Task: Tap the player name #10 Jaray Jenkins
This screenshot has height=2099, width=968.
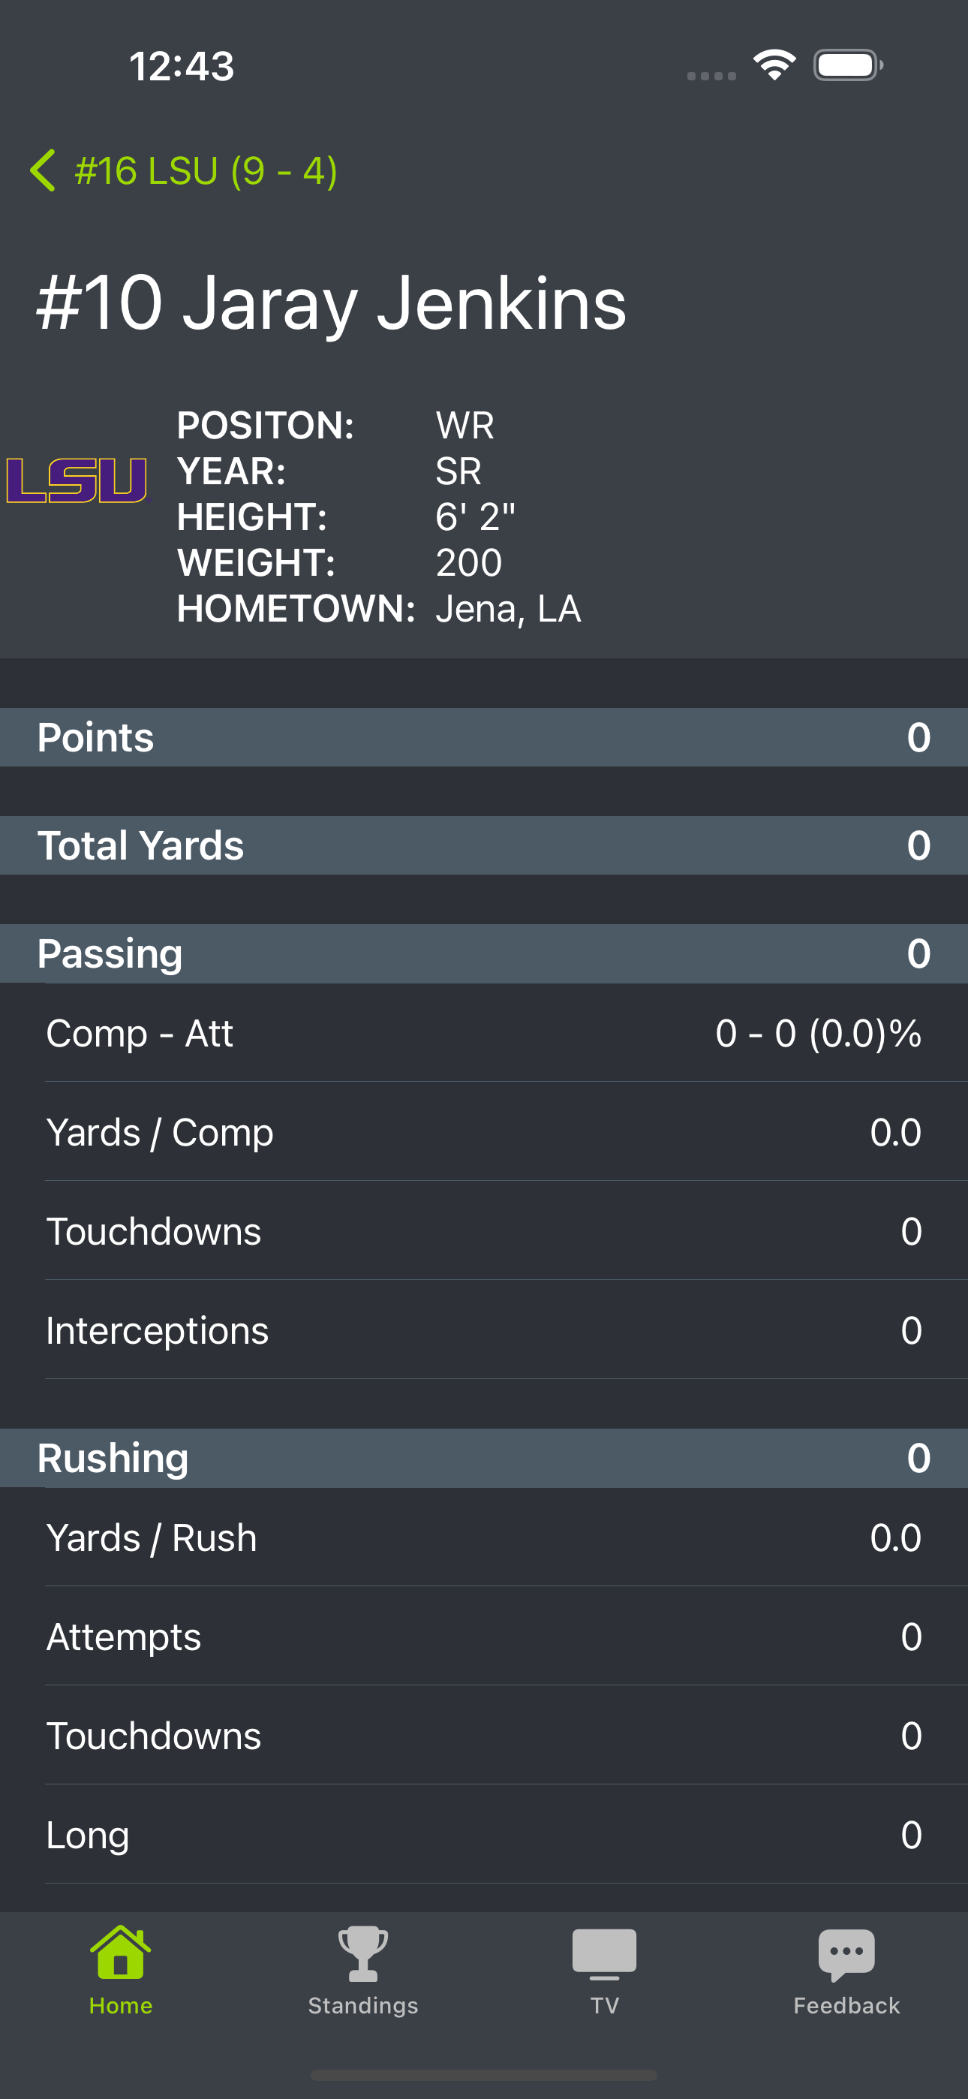Action: 332,303
